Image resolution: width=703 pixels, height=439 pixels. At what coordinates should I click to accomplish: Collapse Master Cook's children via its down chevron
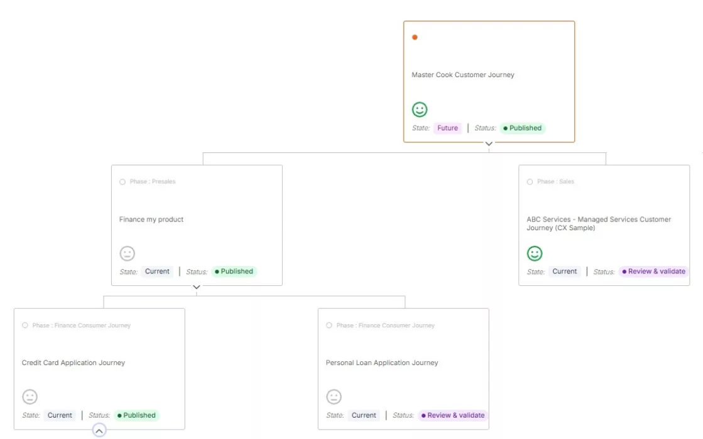click(x=489, y=143)
